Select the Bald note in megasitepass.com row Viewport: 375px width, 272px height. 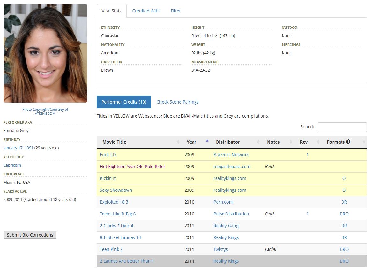[269, 167]
